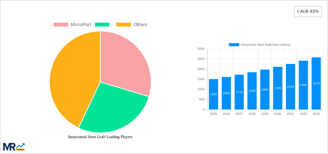Screen dimensions: 328x154
Task: Click the 2029 bar showing 1968
Action: [x=265, y=90]
